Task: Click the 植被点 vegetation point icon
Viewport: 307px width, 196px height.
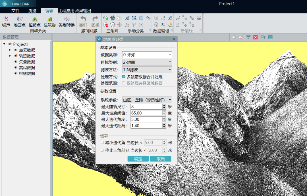Action: click(x=35, y=19)
